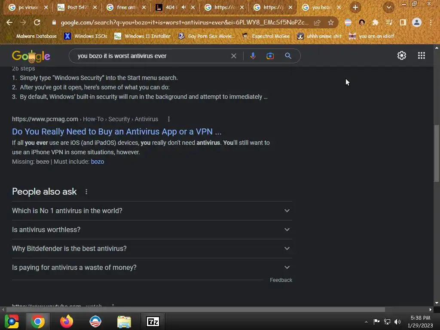Submit search with magnifier icon

pos(288,55)
